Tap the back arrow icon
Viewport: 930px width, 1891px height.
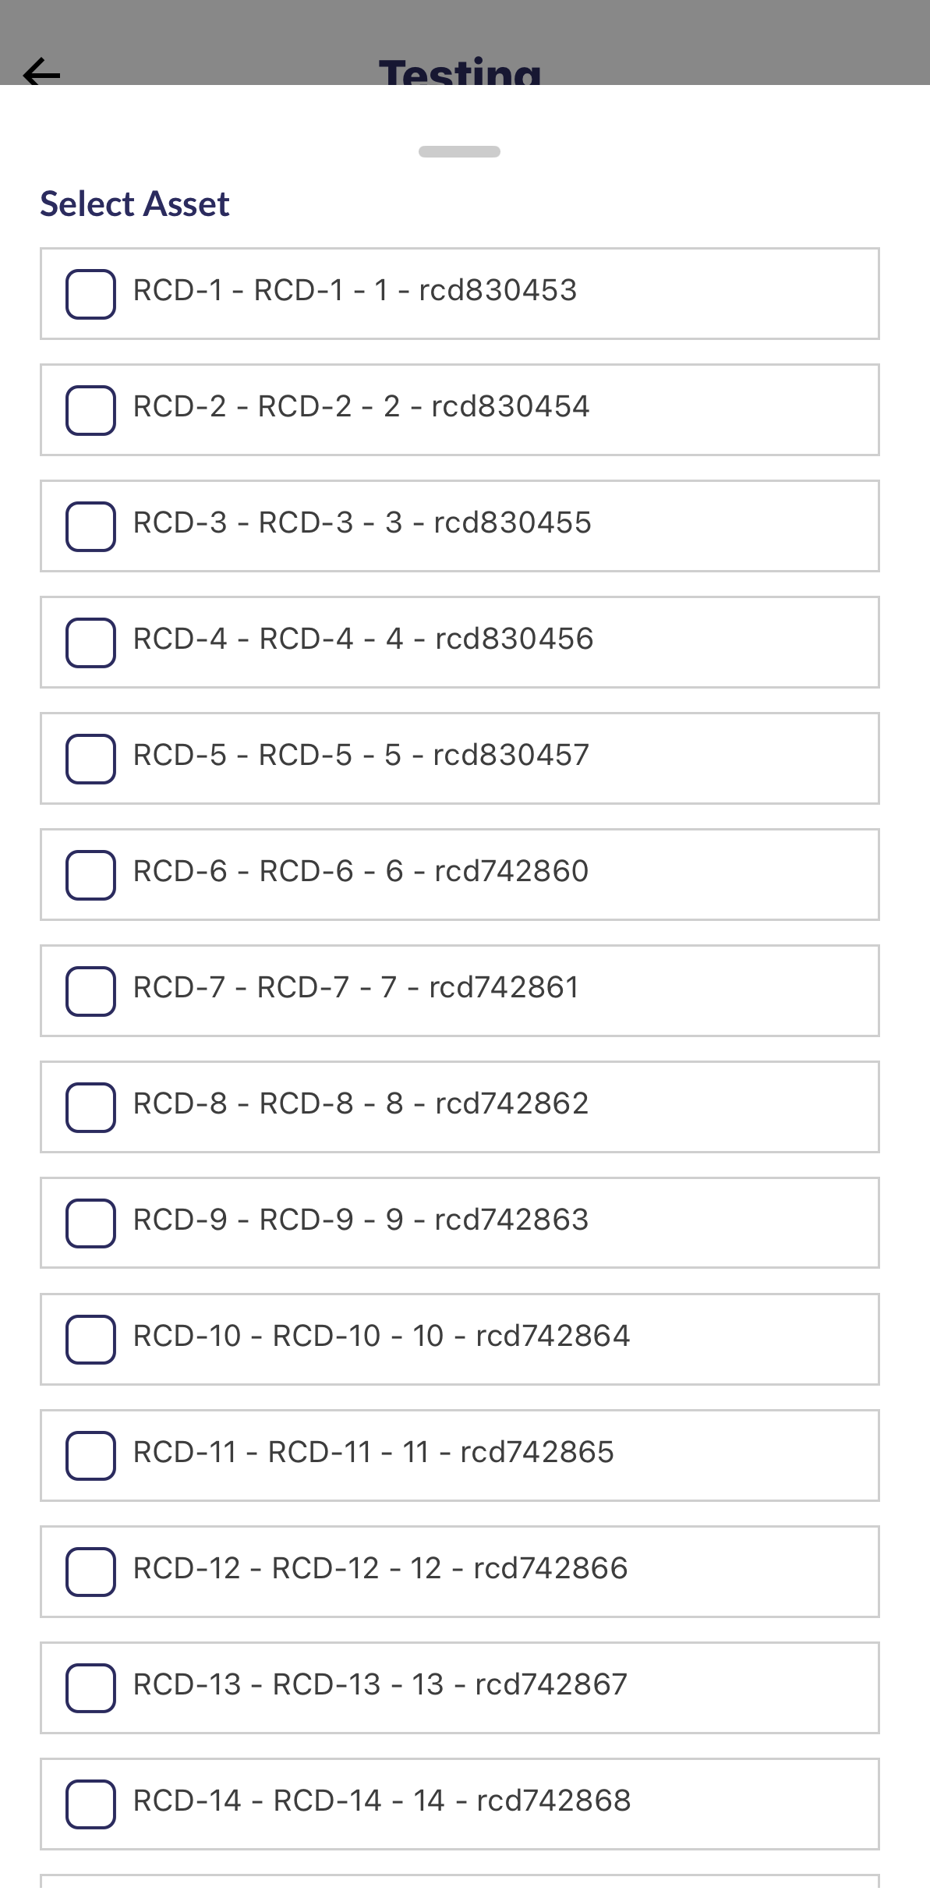pyautogui.click(x=42, y=74)
